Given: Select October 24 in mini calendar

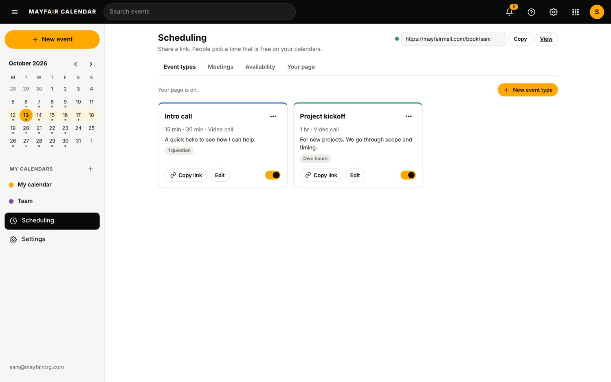Looking at the screenshot, I should 78,128.
